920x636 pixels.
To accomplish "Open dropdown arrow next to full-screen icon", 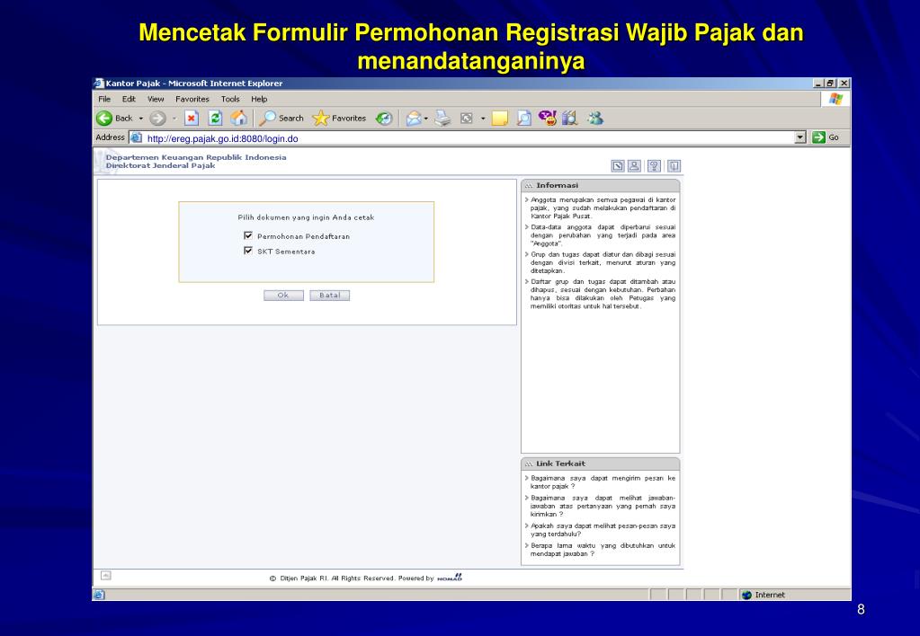I will coord(483,119).
